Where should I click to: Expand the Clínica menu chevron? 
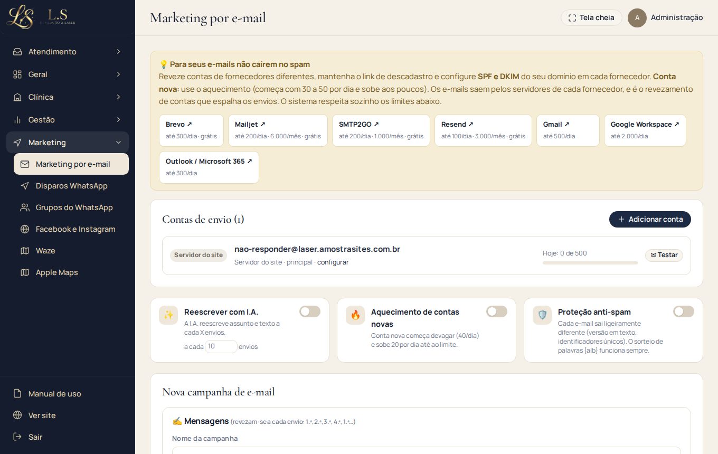[118, 97]
